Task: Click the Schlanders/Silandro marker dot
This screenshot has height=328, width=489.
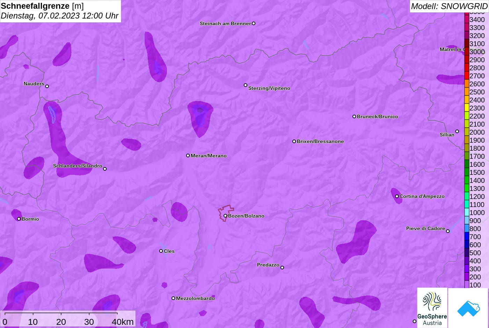Action: [x=105, y=169]
